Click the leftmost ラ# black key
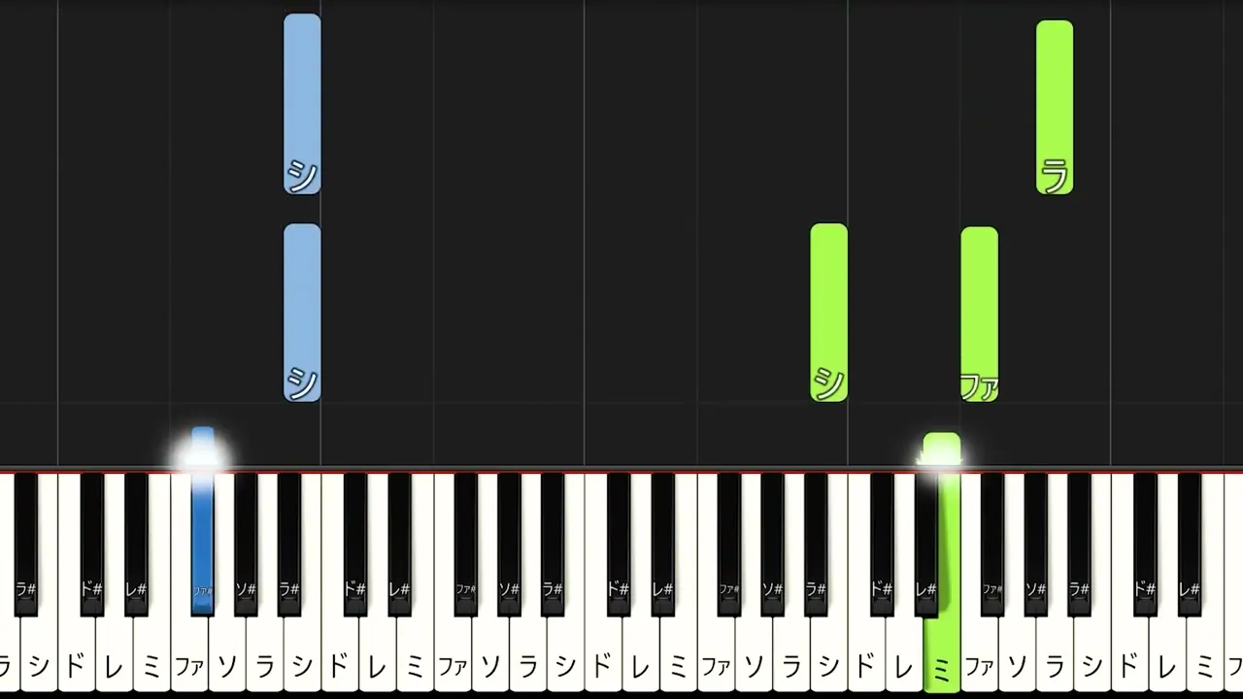This screenshot has width=1243, height=699. [25, 544]
